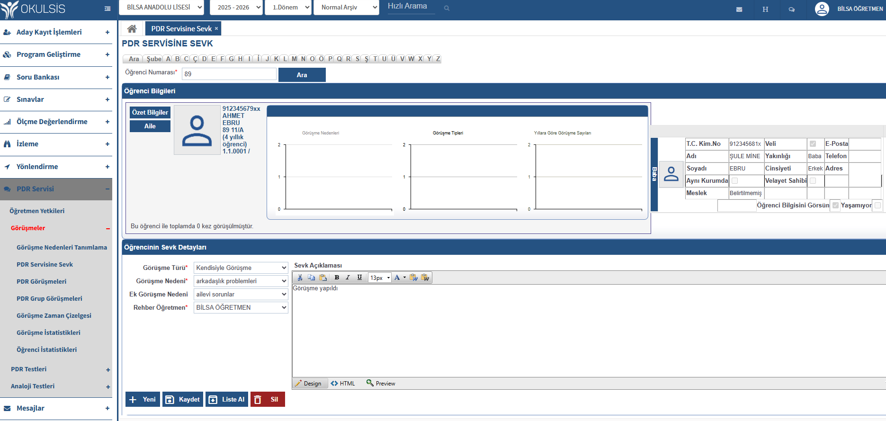Click the Öğrenci Numarası input field
Viewport: 886px width, 421px height.
click(x=229, y=74)
